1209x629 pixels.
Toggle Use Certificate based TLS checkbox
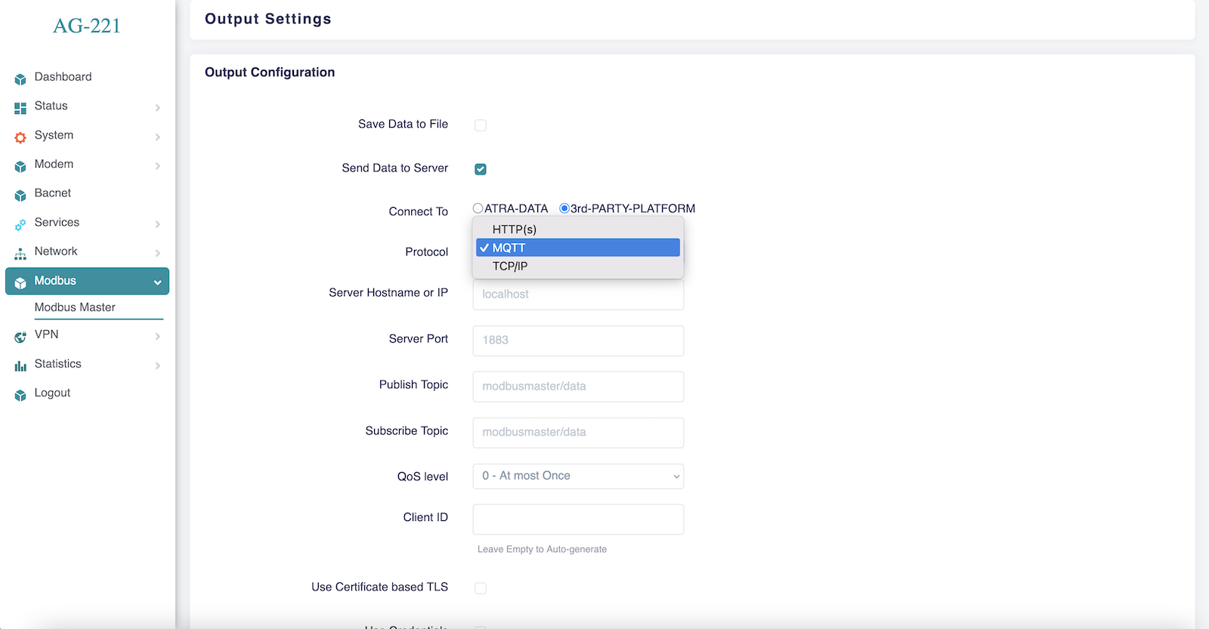(481, 588)
